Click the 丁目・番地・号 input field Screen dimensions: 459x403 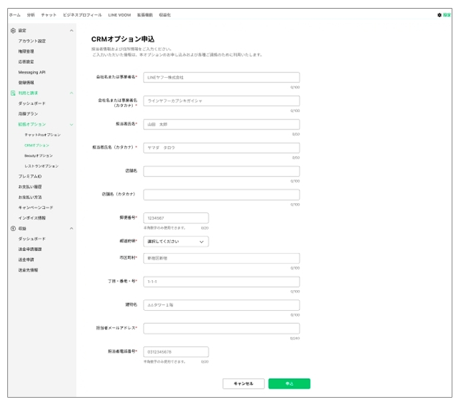pos(222,282)
